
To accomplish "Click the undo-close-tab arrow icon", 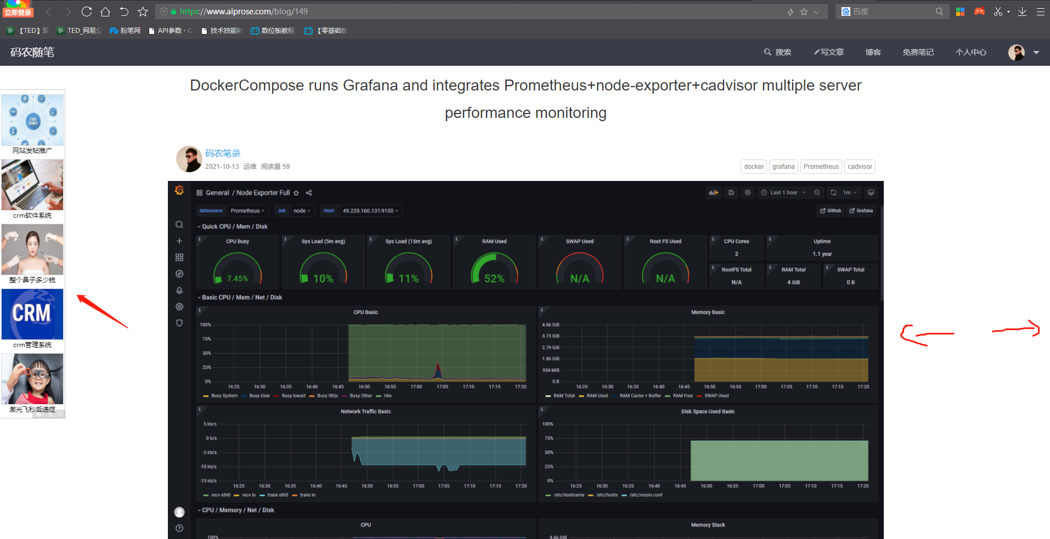I will click(x=124, y=12).
